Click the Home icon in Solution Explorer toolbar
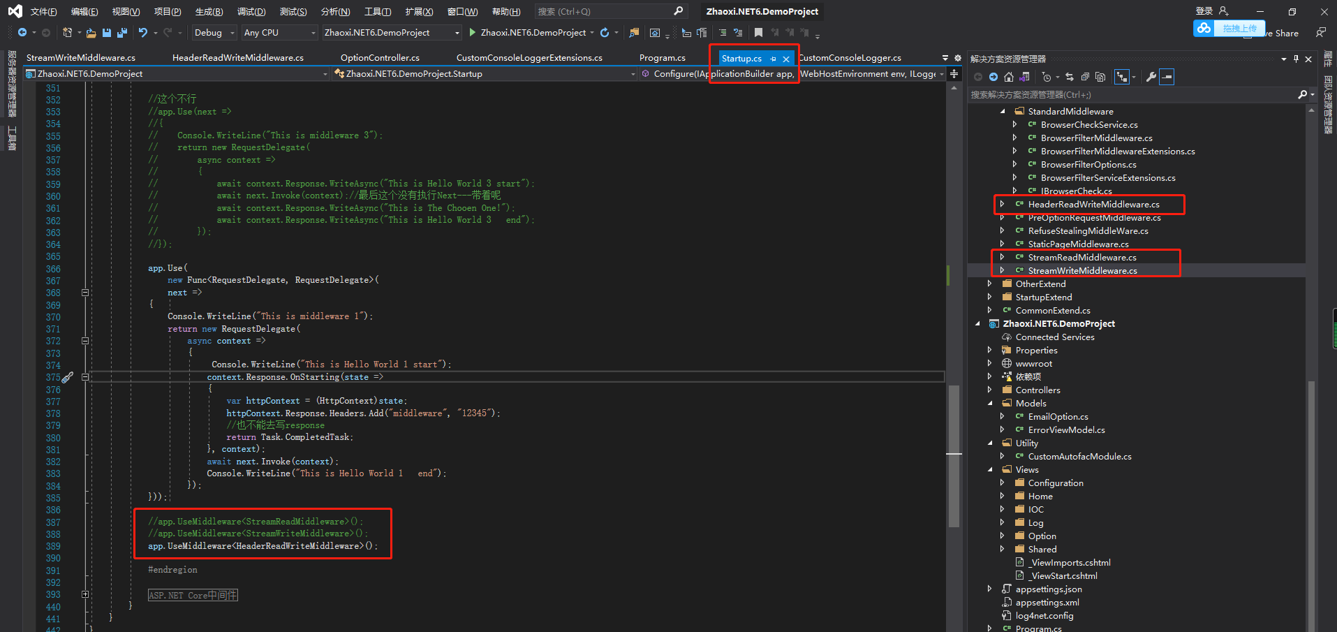This screenshot has width=1337, height=632. 1009,77
